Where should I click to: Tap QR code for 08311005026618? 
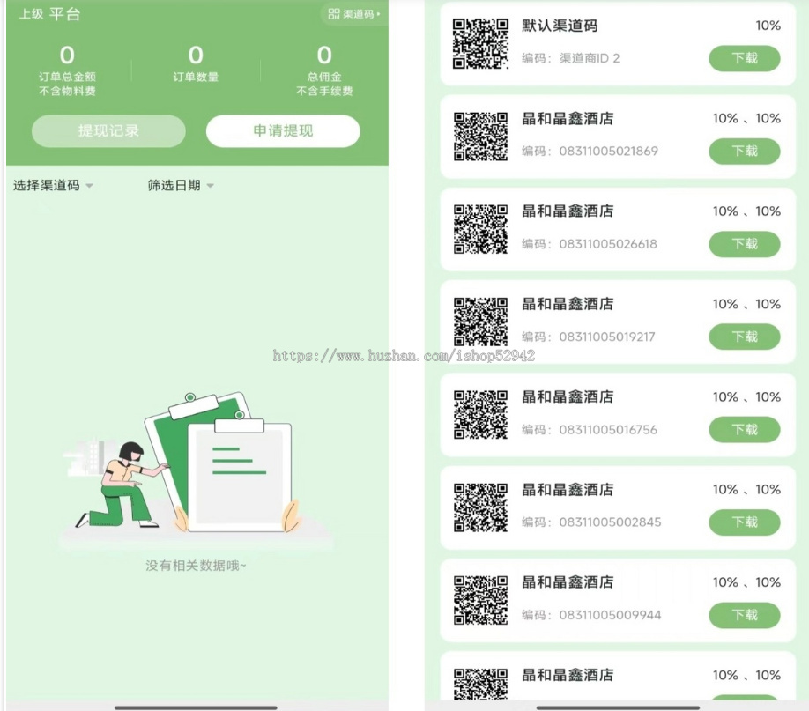tap(480, 229)
